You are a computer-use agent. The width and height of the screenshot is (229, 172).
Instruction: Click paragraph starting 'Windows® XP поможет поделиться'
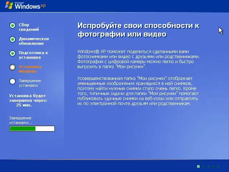(138, 59)
